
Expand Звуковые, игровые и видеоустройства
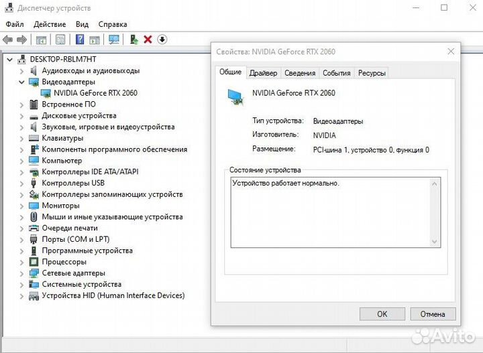pyautogui.click(x=21, y=127)
